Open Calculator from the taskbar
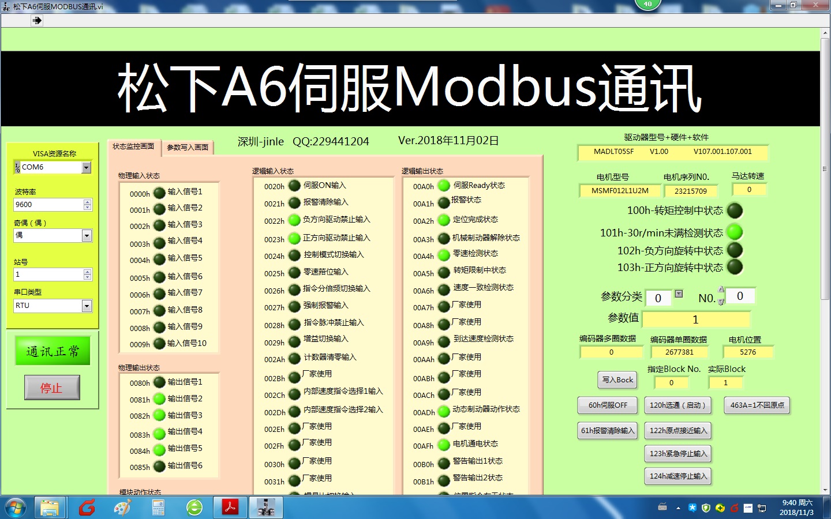 tap(158, 507)
